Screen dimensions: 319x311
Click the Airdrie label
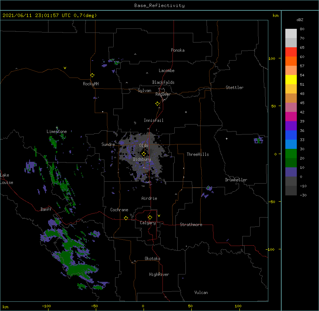pos(150,198)
